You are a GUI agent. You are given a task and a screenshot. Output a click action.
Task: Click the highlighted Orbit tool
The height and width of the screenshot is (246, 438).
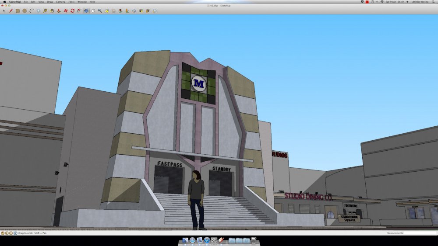tap(86, 10)
